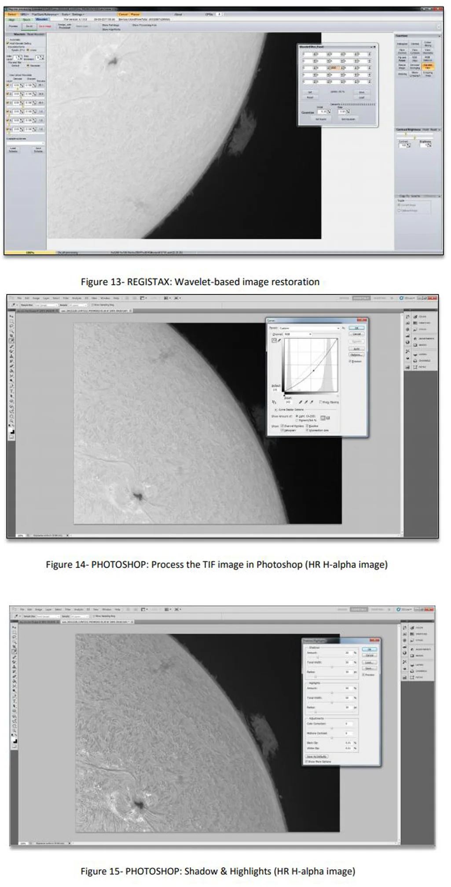The height and width of the screenshot is (887, 451).
Task: Select Move tool in Figure 15 Photoshop
Action: (x=14, y=627)
